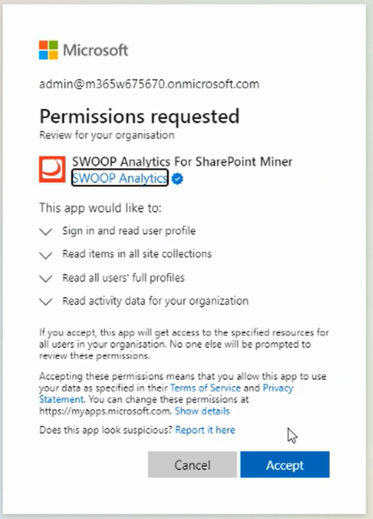Screen dimensions: 373x519
Task: Expand the chevron beside Read activity data
Action: (46, 301)
